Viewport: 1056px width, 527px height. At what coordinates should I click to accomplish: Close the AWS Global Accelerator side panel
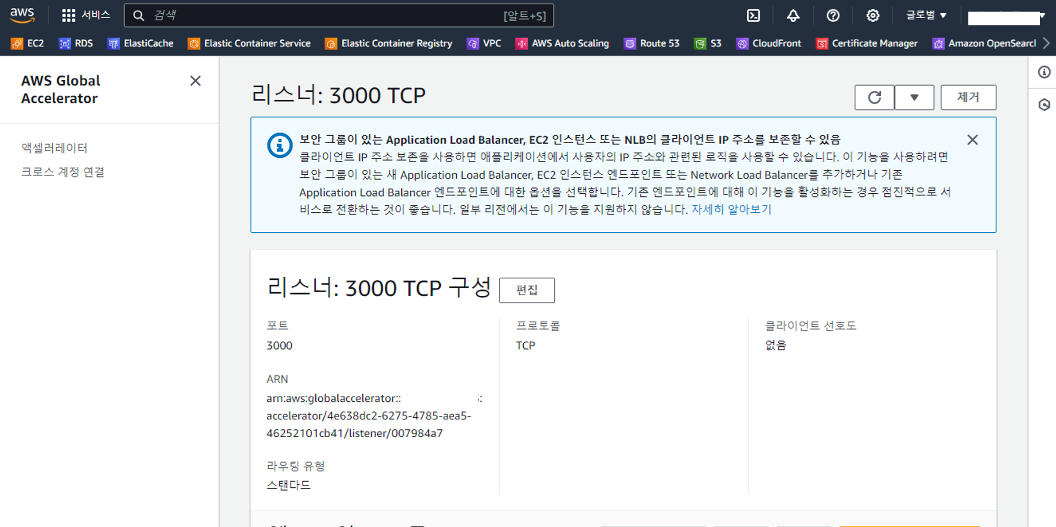click(x=195, y=81)
